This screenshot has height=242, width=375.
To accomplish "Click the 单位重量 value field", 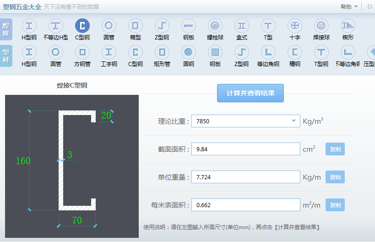I will [245, 177].
